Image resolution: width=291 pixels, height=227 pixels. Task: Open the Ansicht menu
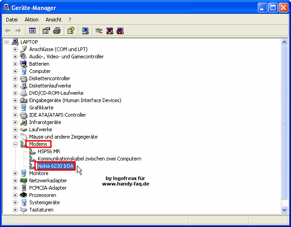point(54,20)
